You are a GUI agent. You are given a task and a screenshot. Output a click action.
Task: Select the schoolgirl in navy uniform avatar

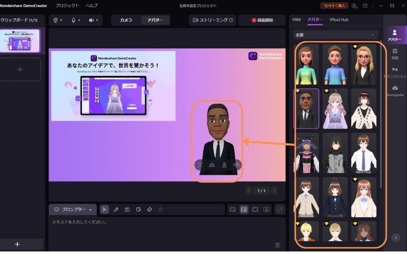(x=335, y=198)
